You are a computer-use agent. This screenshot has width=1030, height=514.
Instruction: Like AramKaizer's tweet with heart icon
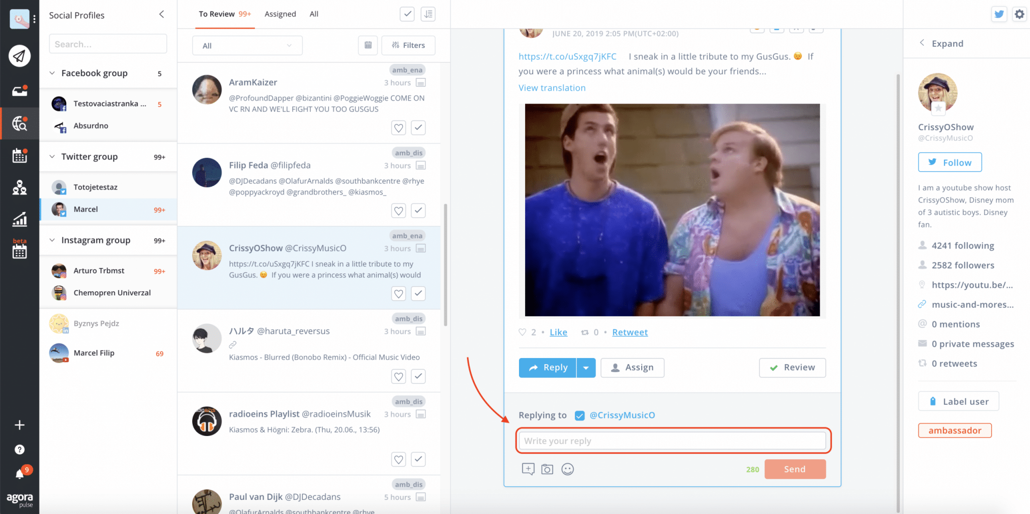pyautogui.click(x=398, y=128)
